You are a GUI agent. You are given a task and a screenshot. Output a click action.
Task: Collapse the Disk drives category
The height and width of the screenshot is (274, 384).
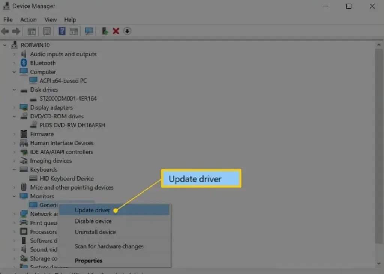[14, 90]
